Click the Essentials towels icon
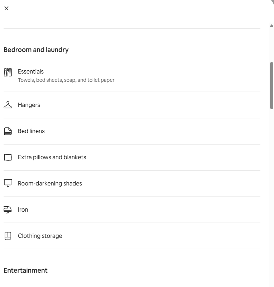This screenshot has width=274, height=287. 8,72
